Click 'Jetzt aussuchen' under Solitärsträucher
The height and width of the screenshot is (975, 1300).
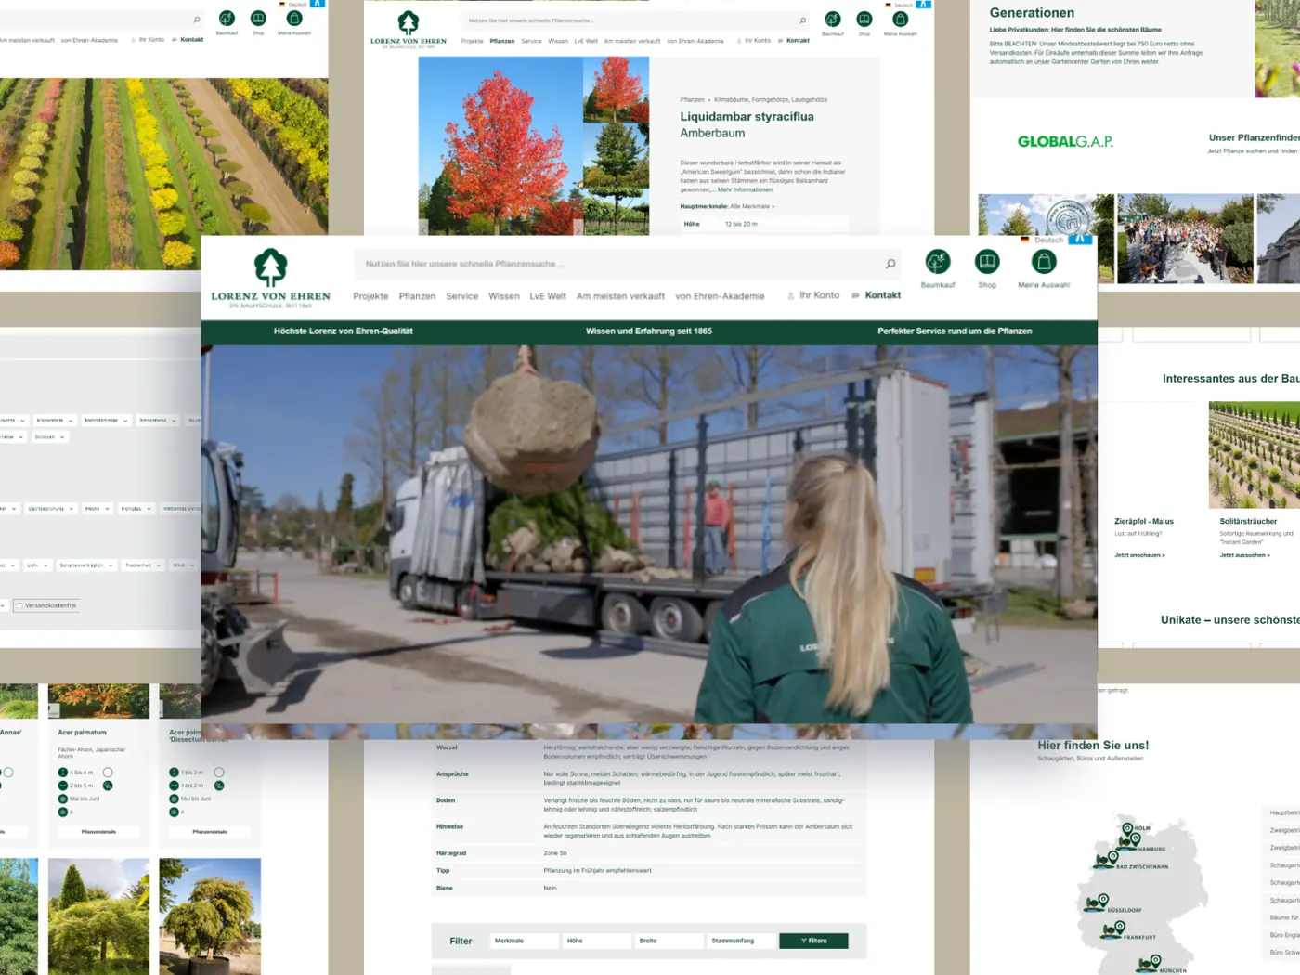tap(1244, 555)
